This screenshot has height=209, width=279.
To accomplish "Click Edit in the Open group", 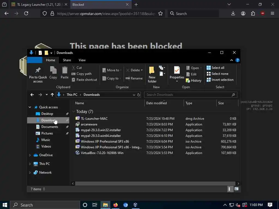I will point(192,74).
